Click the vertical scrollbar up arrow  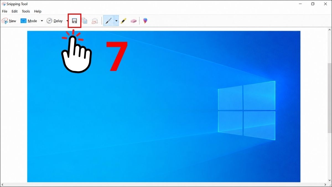330,30
